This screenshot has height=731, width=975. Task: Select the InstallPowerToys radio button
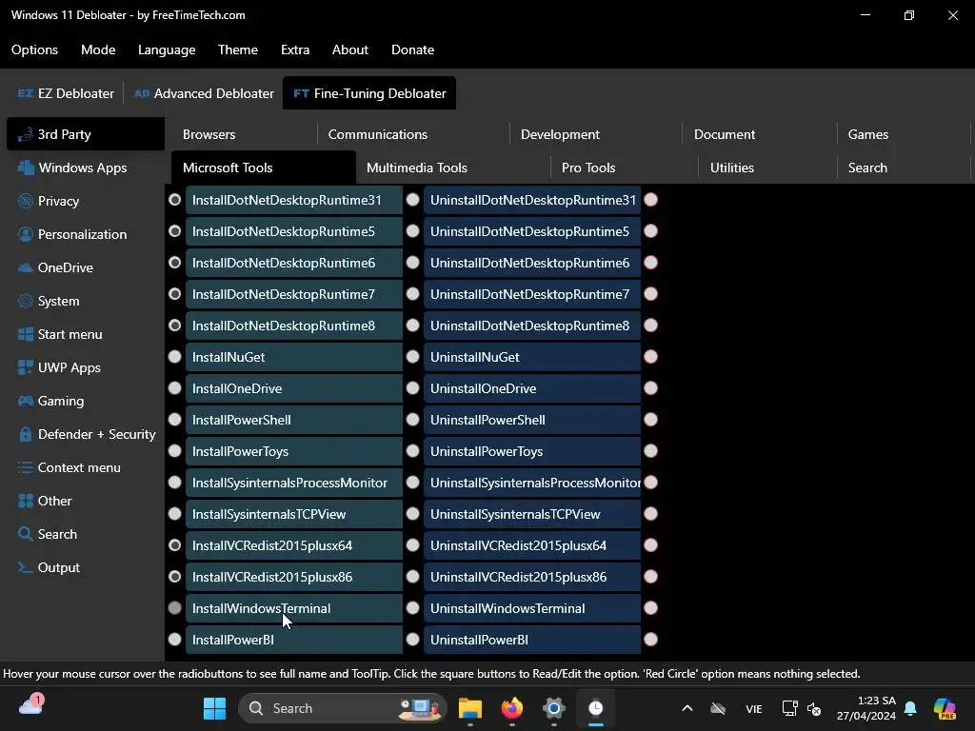pyautogui.click(x=175, y=450)
